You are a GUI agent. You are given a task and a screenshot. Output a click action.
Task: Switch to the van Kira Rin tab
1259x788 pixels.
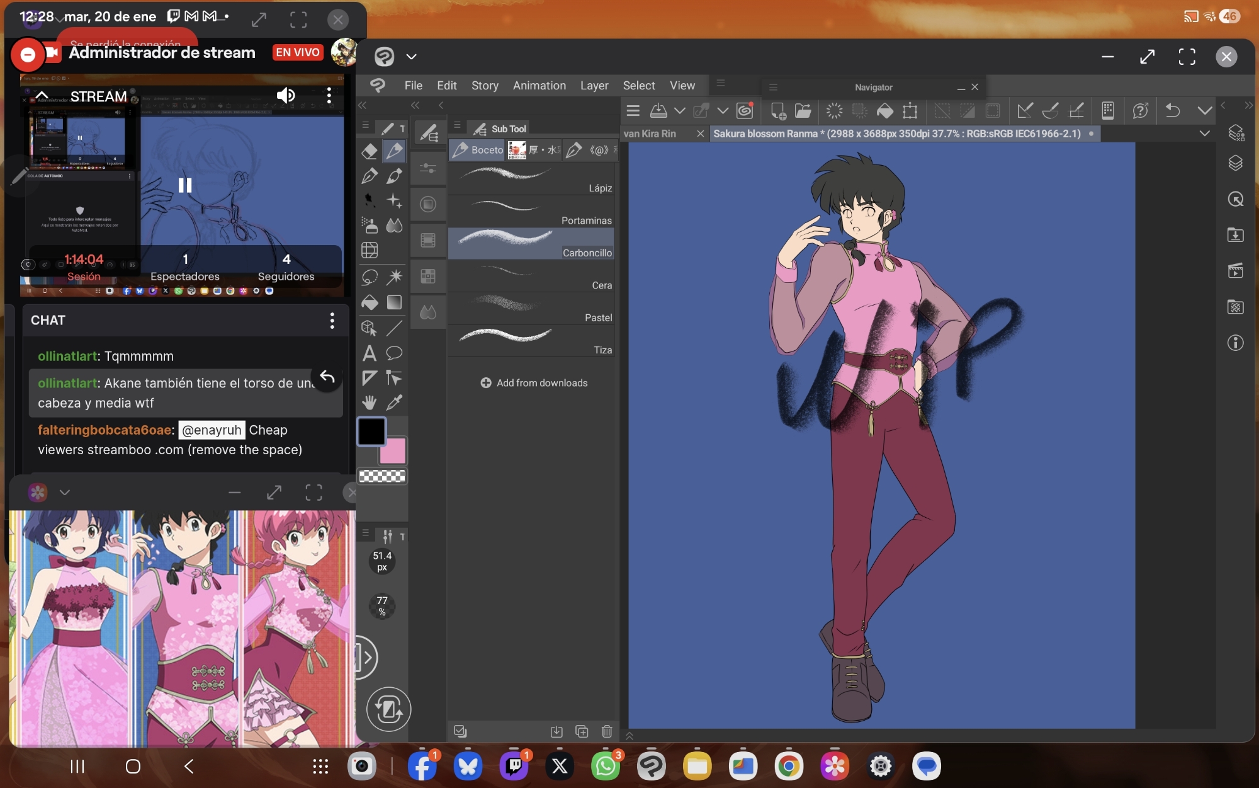[x=650, y=134]
